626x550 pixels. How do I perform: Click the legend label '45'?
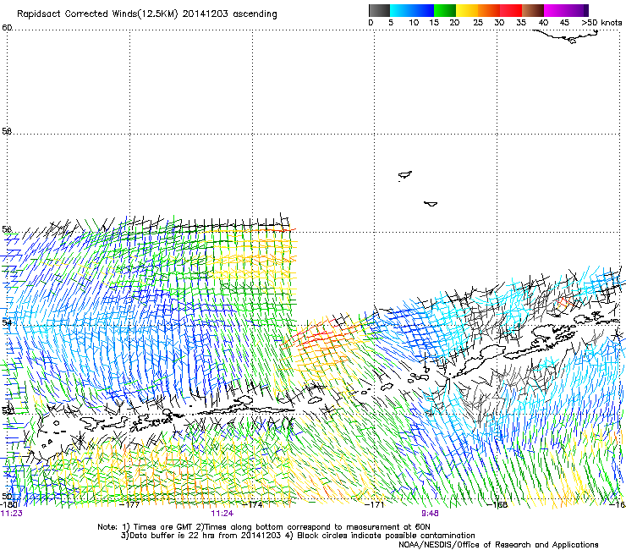point(564,23)
